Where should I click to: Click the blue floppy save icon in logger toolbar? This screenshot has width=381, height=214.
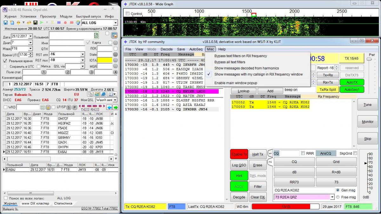tap(5, 23)
